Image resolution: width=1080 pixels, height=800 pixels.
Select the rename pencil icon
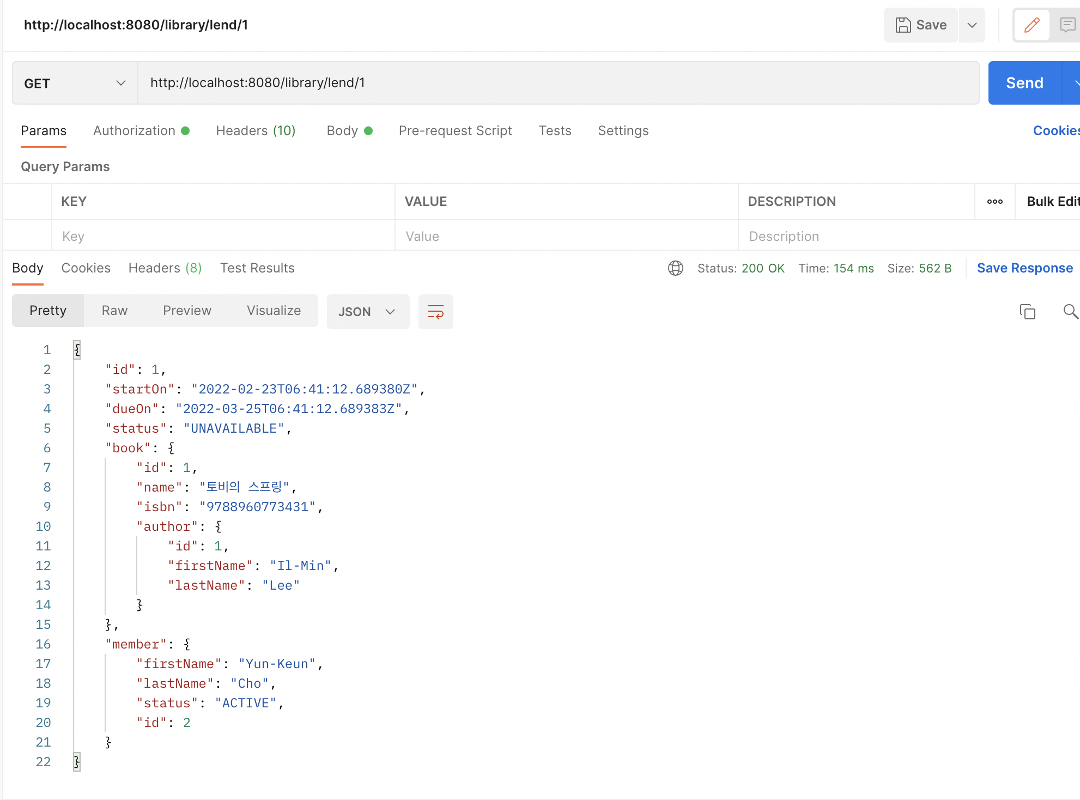click(1031, 25)
